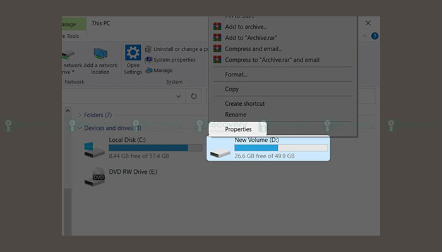Select Compress and email... entry

(253, 49)
